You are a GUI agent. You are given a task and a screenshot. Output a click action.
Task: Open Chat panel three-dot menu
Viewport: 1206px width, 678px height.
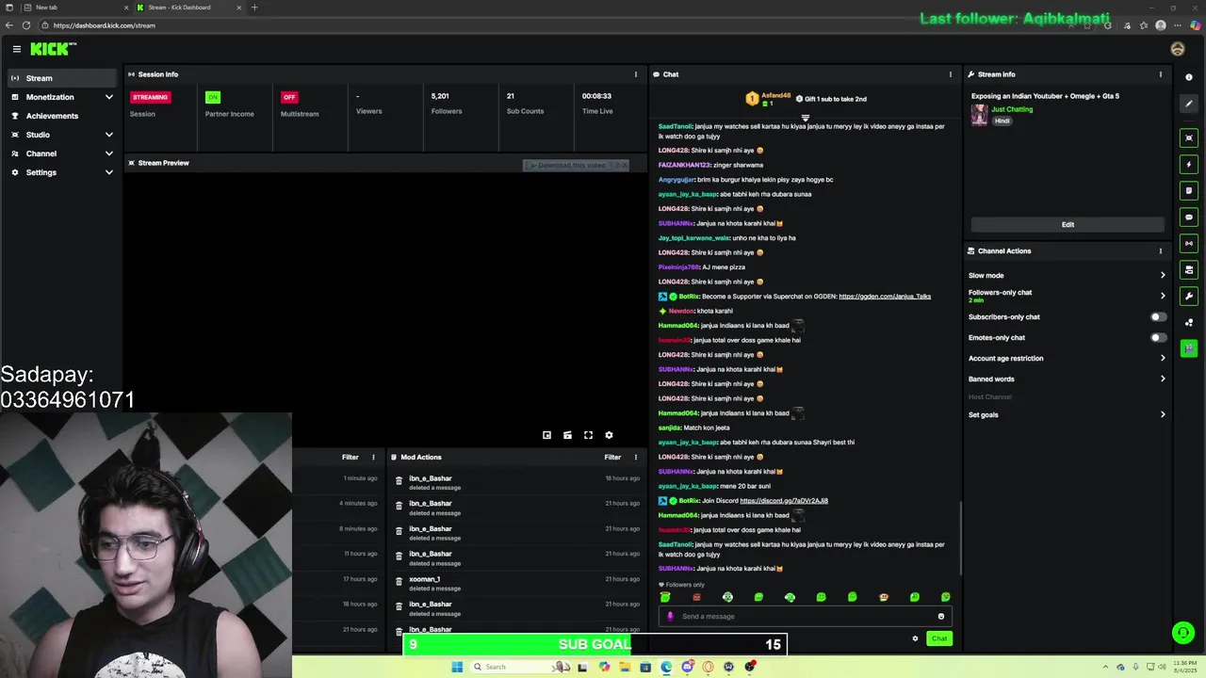pos(950,74)
